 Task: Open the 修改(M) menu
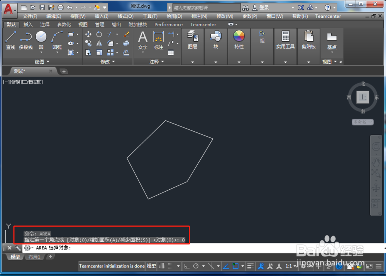coord(225,16)
